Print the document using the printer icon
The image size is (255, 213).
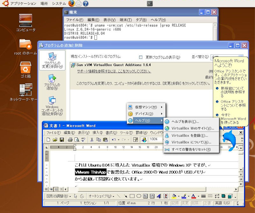(70, 140)
